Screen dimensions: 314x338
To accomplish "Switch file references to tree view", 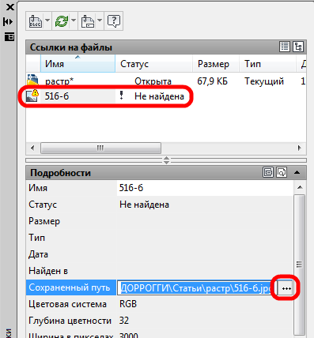I will click(298, 47).
